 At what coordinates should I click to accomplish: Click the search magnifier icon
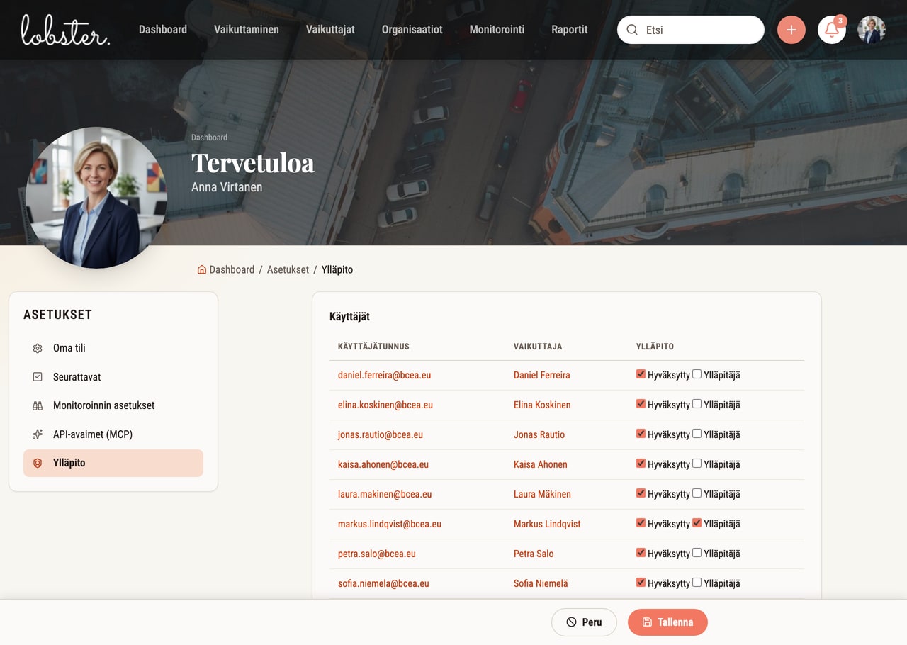click(x=632, y=30)
